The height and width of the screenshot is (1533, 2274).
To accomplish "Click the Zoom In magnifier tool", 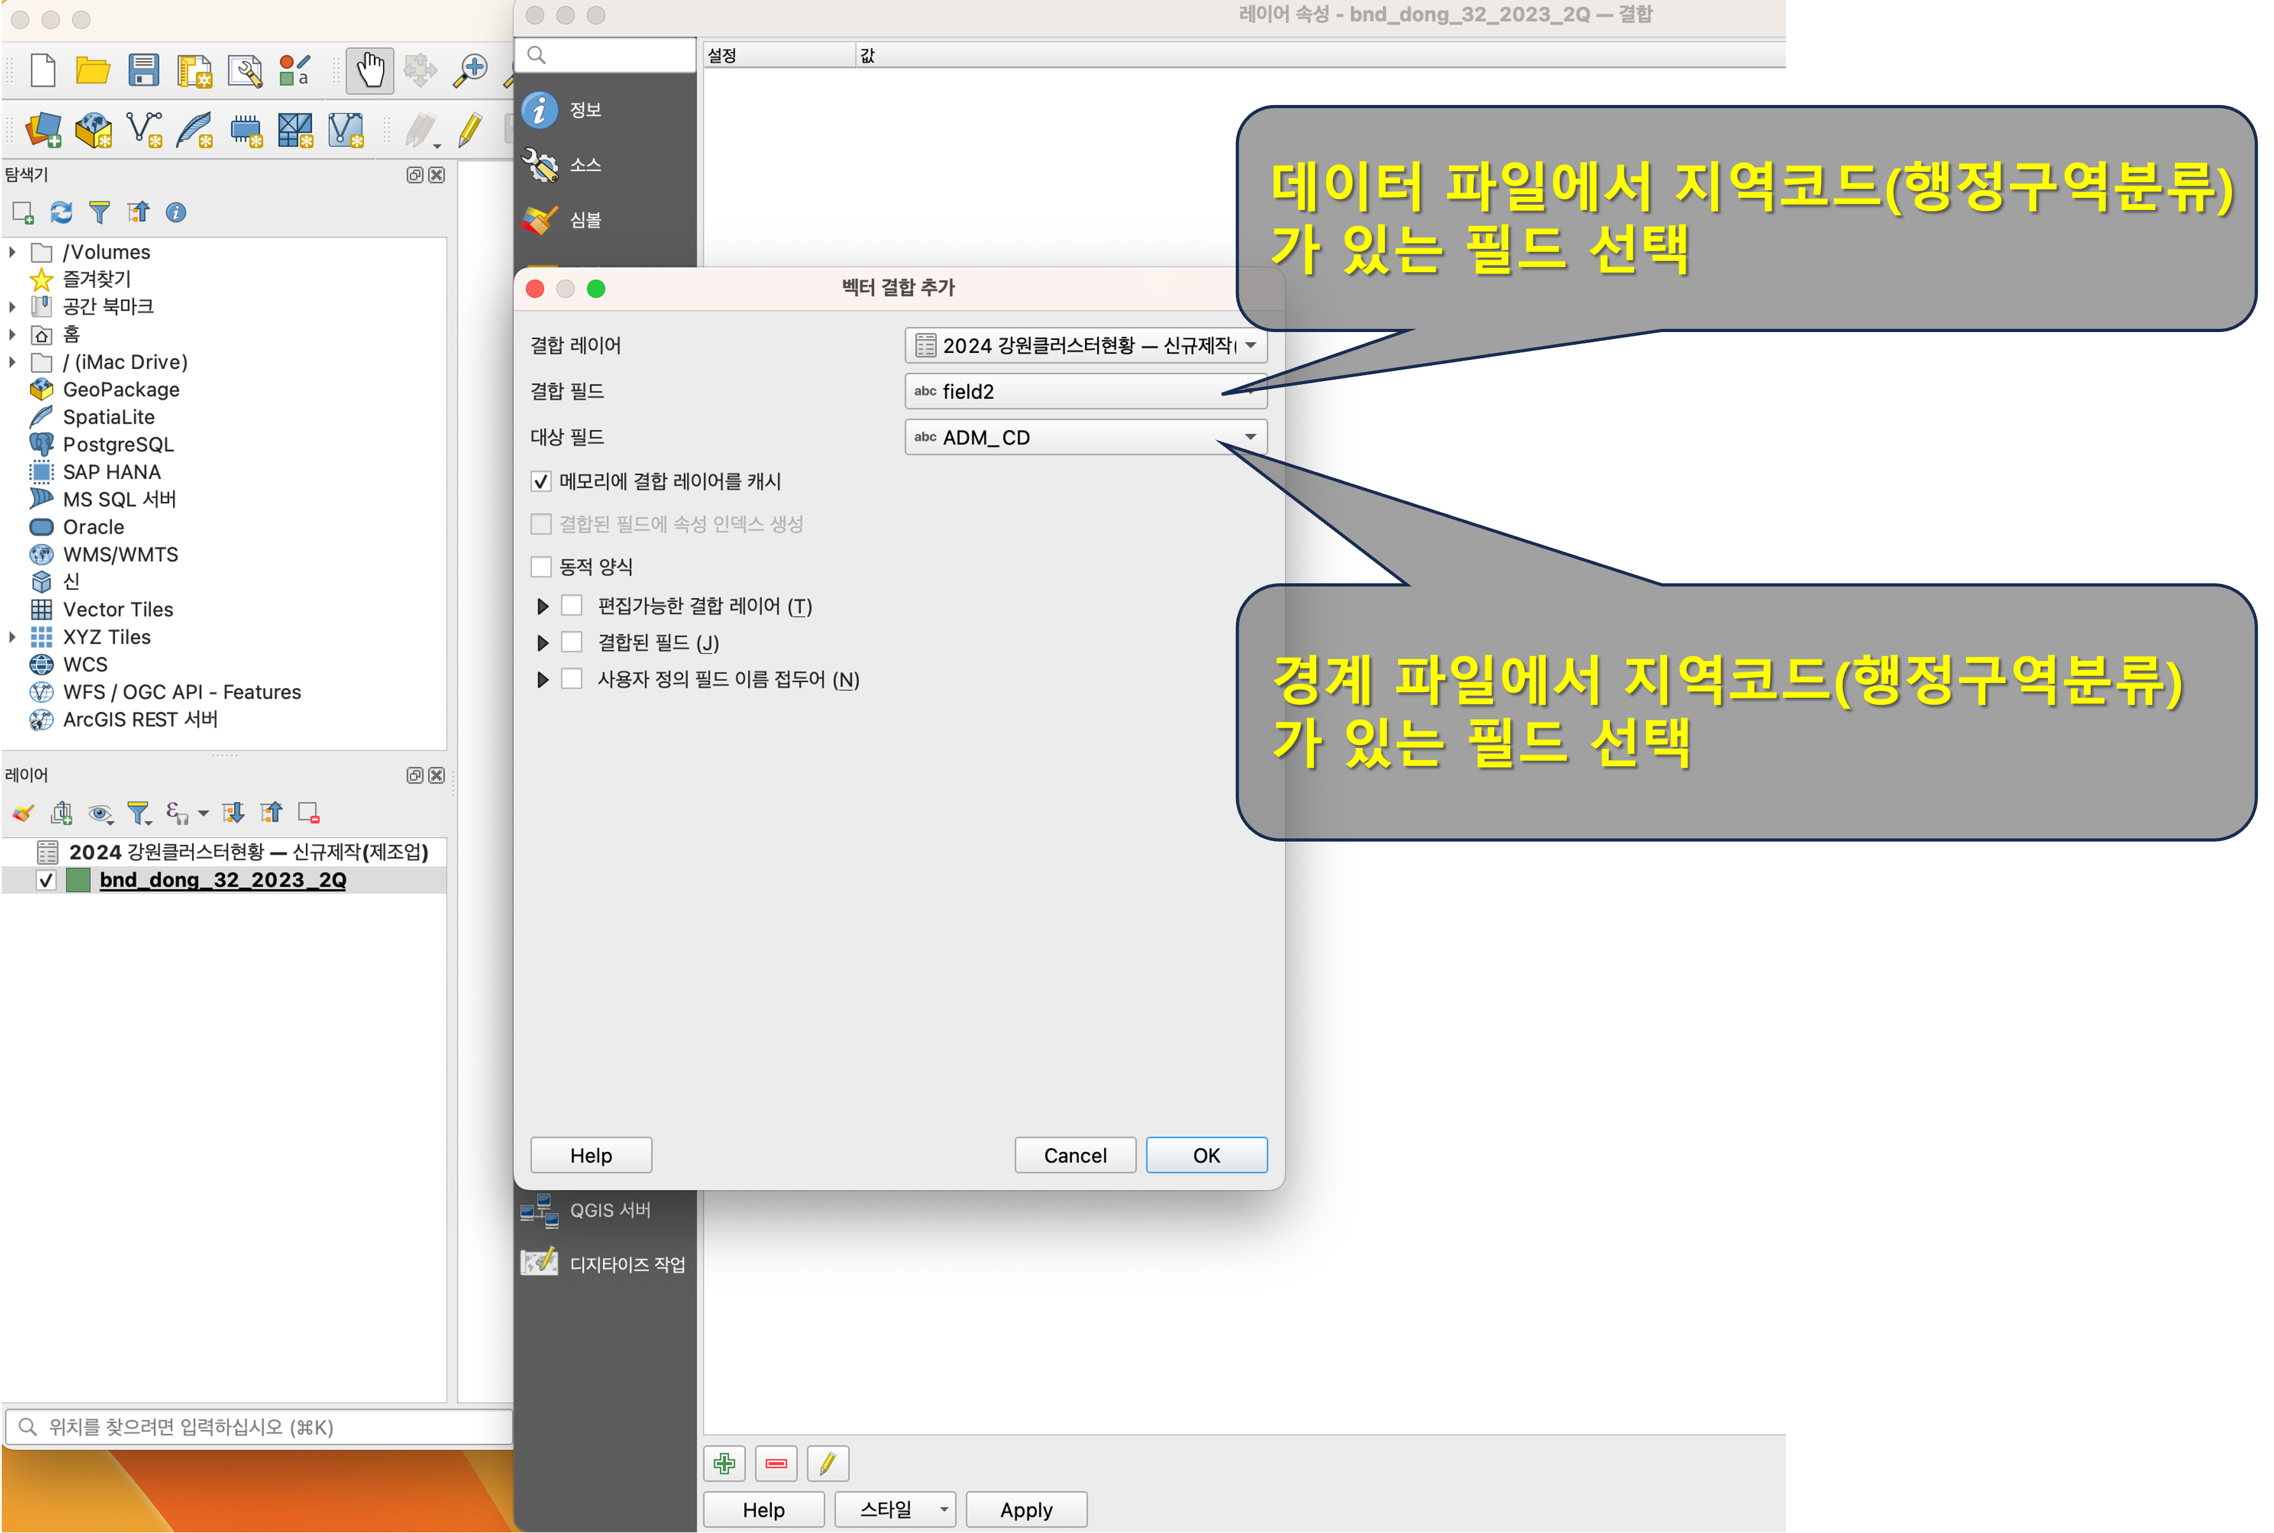I will (x=471, y=71).
